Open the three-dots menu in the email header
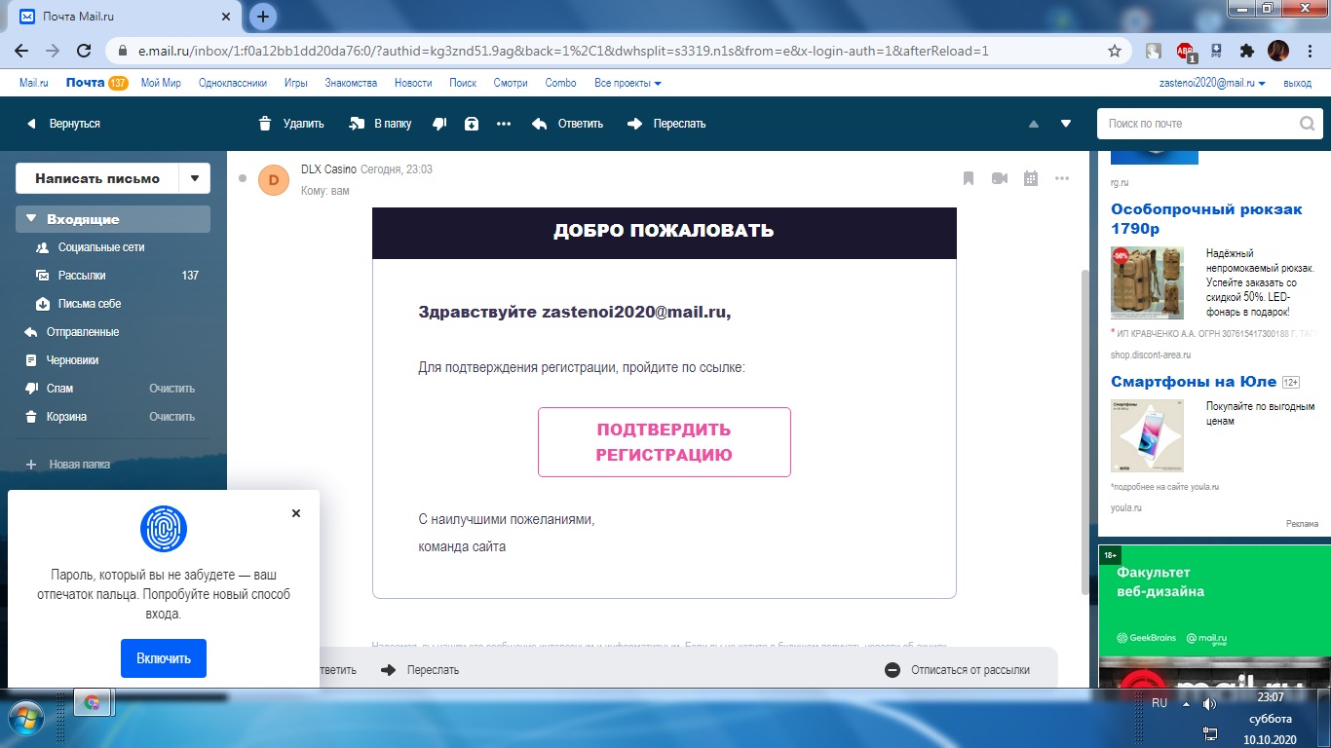This screenshot has height=748, width=1331. pos(1062,178)
